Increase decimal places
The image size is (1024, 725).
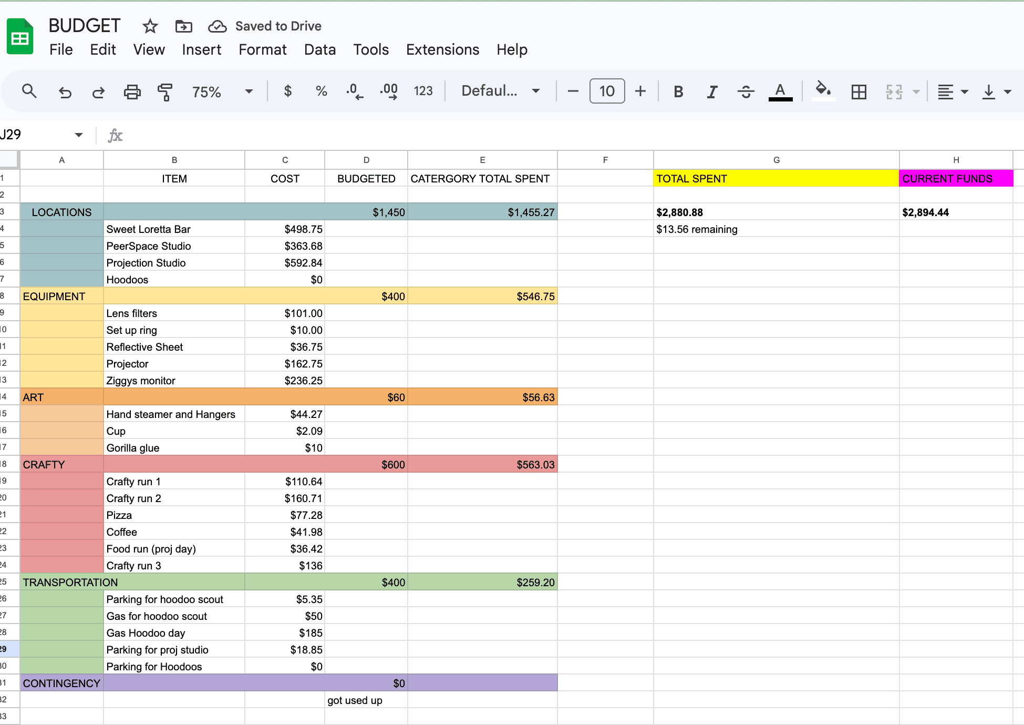point(389,91)
